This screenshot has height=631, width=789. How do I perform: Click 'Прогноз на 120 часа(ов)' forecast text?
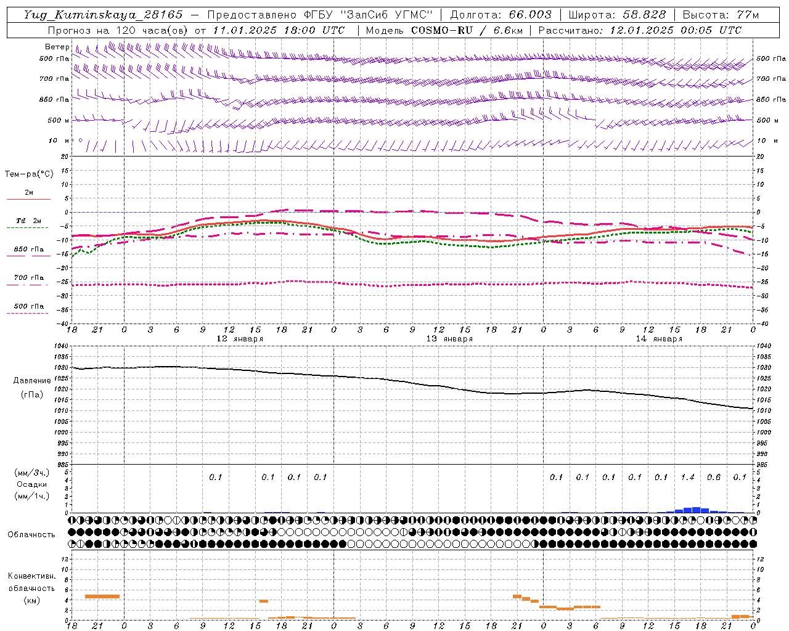click(118, 30)
